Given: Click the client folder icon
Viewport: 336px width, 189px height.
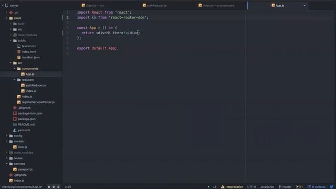Looking at the screenshot, I should point(11,18).
